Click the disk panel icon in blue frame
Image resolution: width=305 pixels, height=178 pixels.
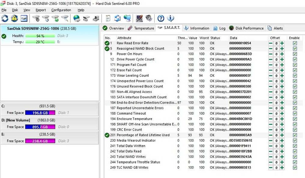point(24,18)
